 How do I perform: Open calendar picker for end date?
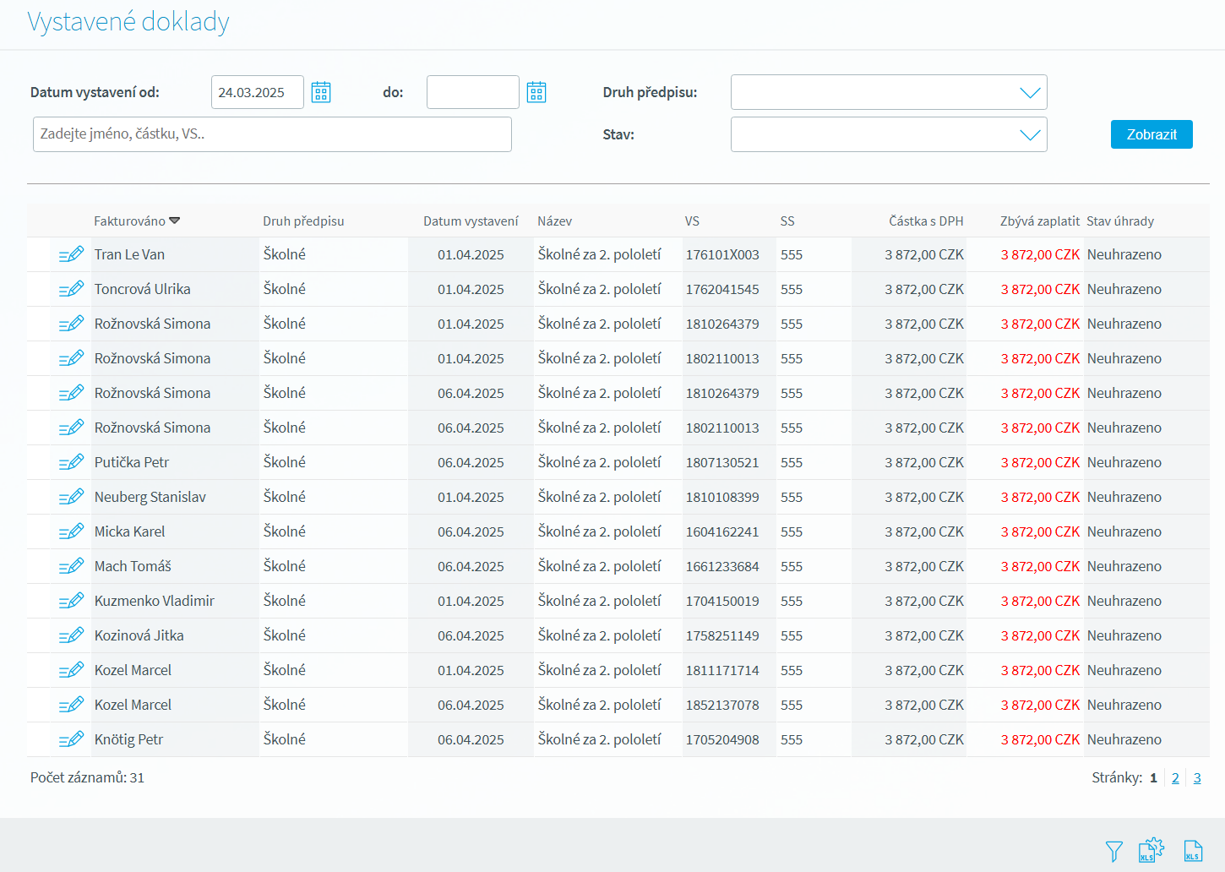click(536, 92)
